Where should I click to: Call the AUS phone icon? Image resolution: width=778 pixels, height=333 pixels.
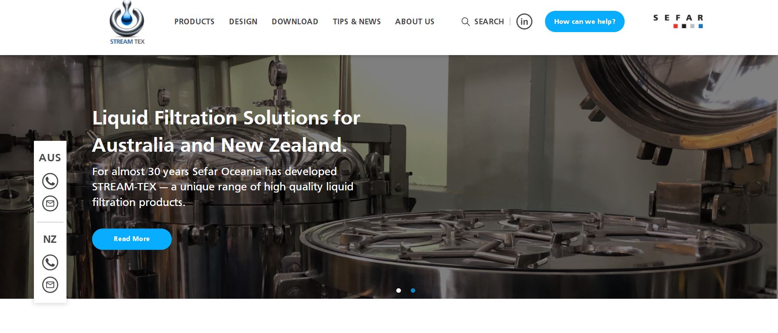(x=50, y=181)
